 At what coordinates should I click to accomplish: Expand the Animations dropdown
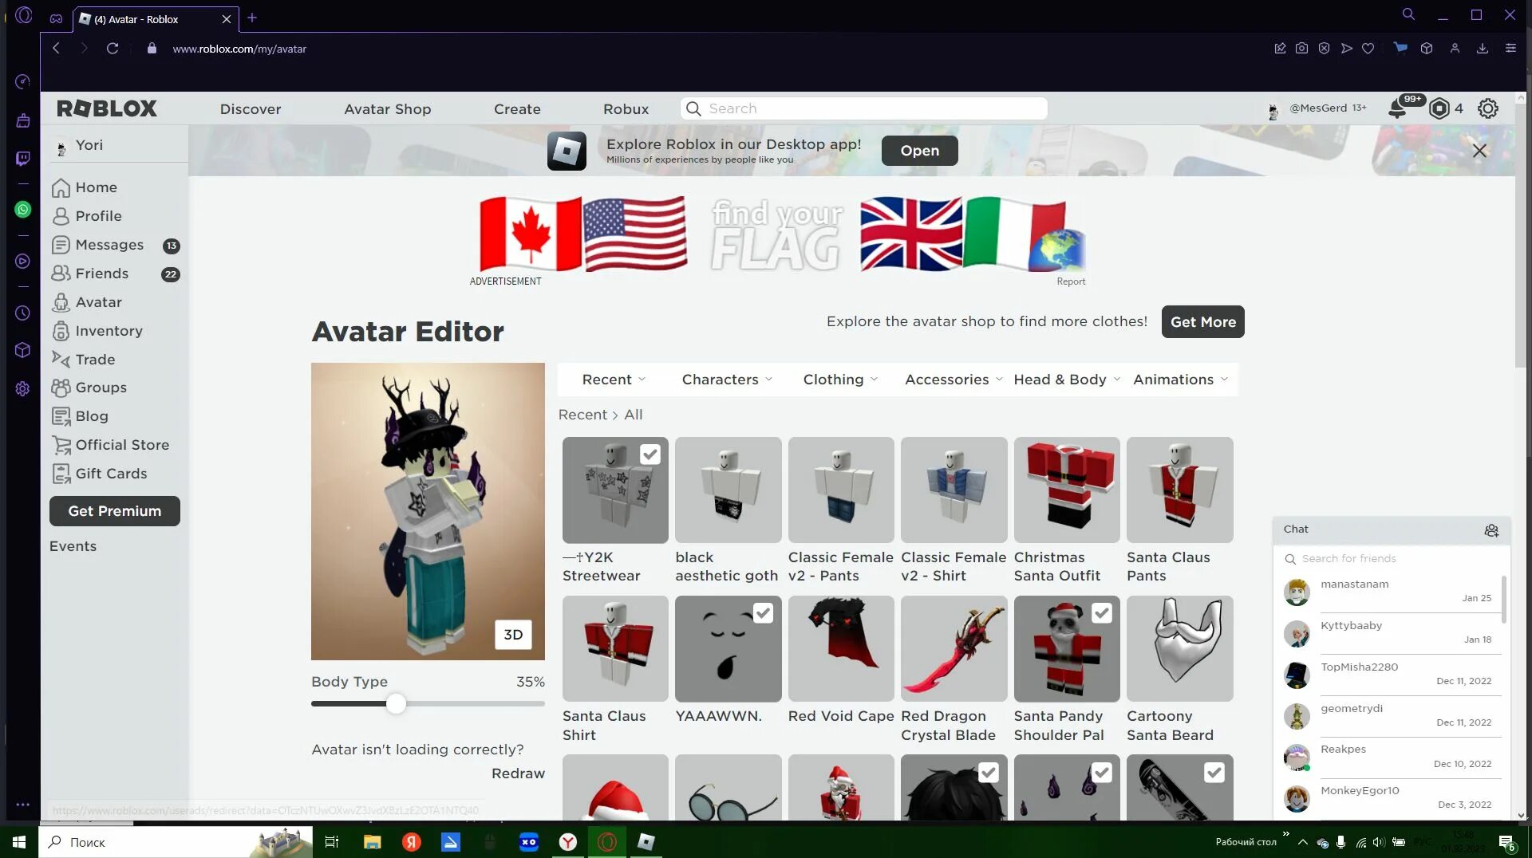[1180, 380]
